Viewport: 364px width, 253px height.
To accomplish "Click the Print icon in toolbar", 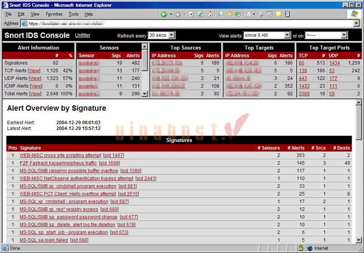I will pyautogui.click(x=261, y=14).
